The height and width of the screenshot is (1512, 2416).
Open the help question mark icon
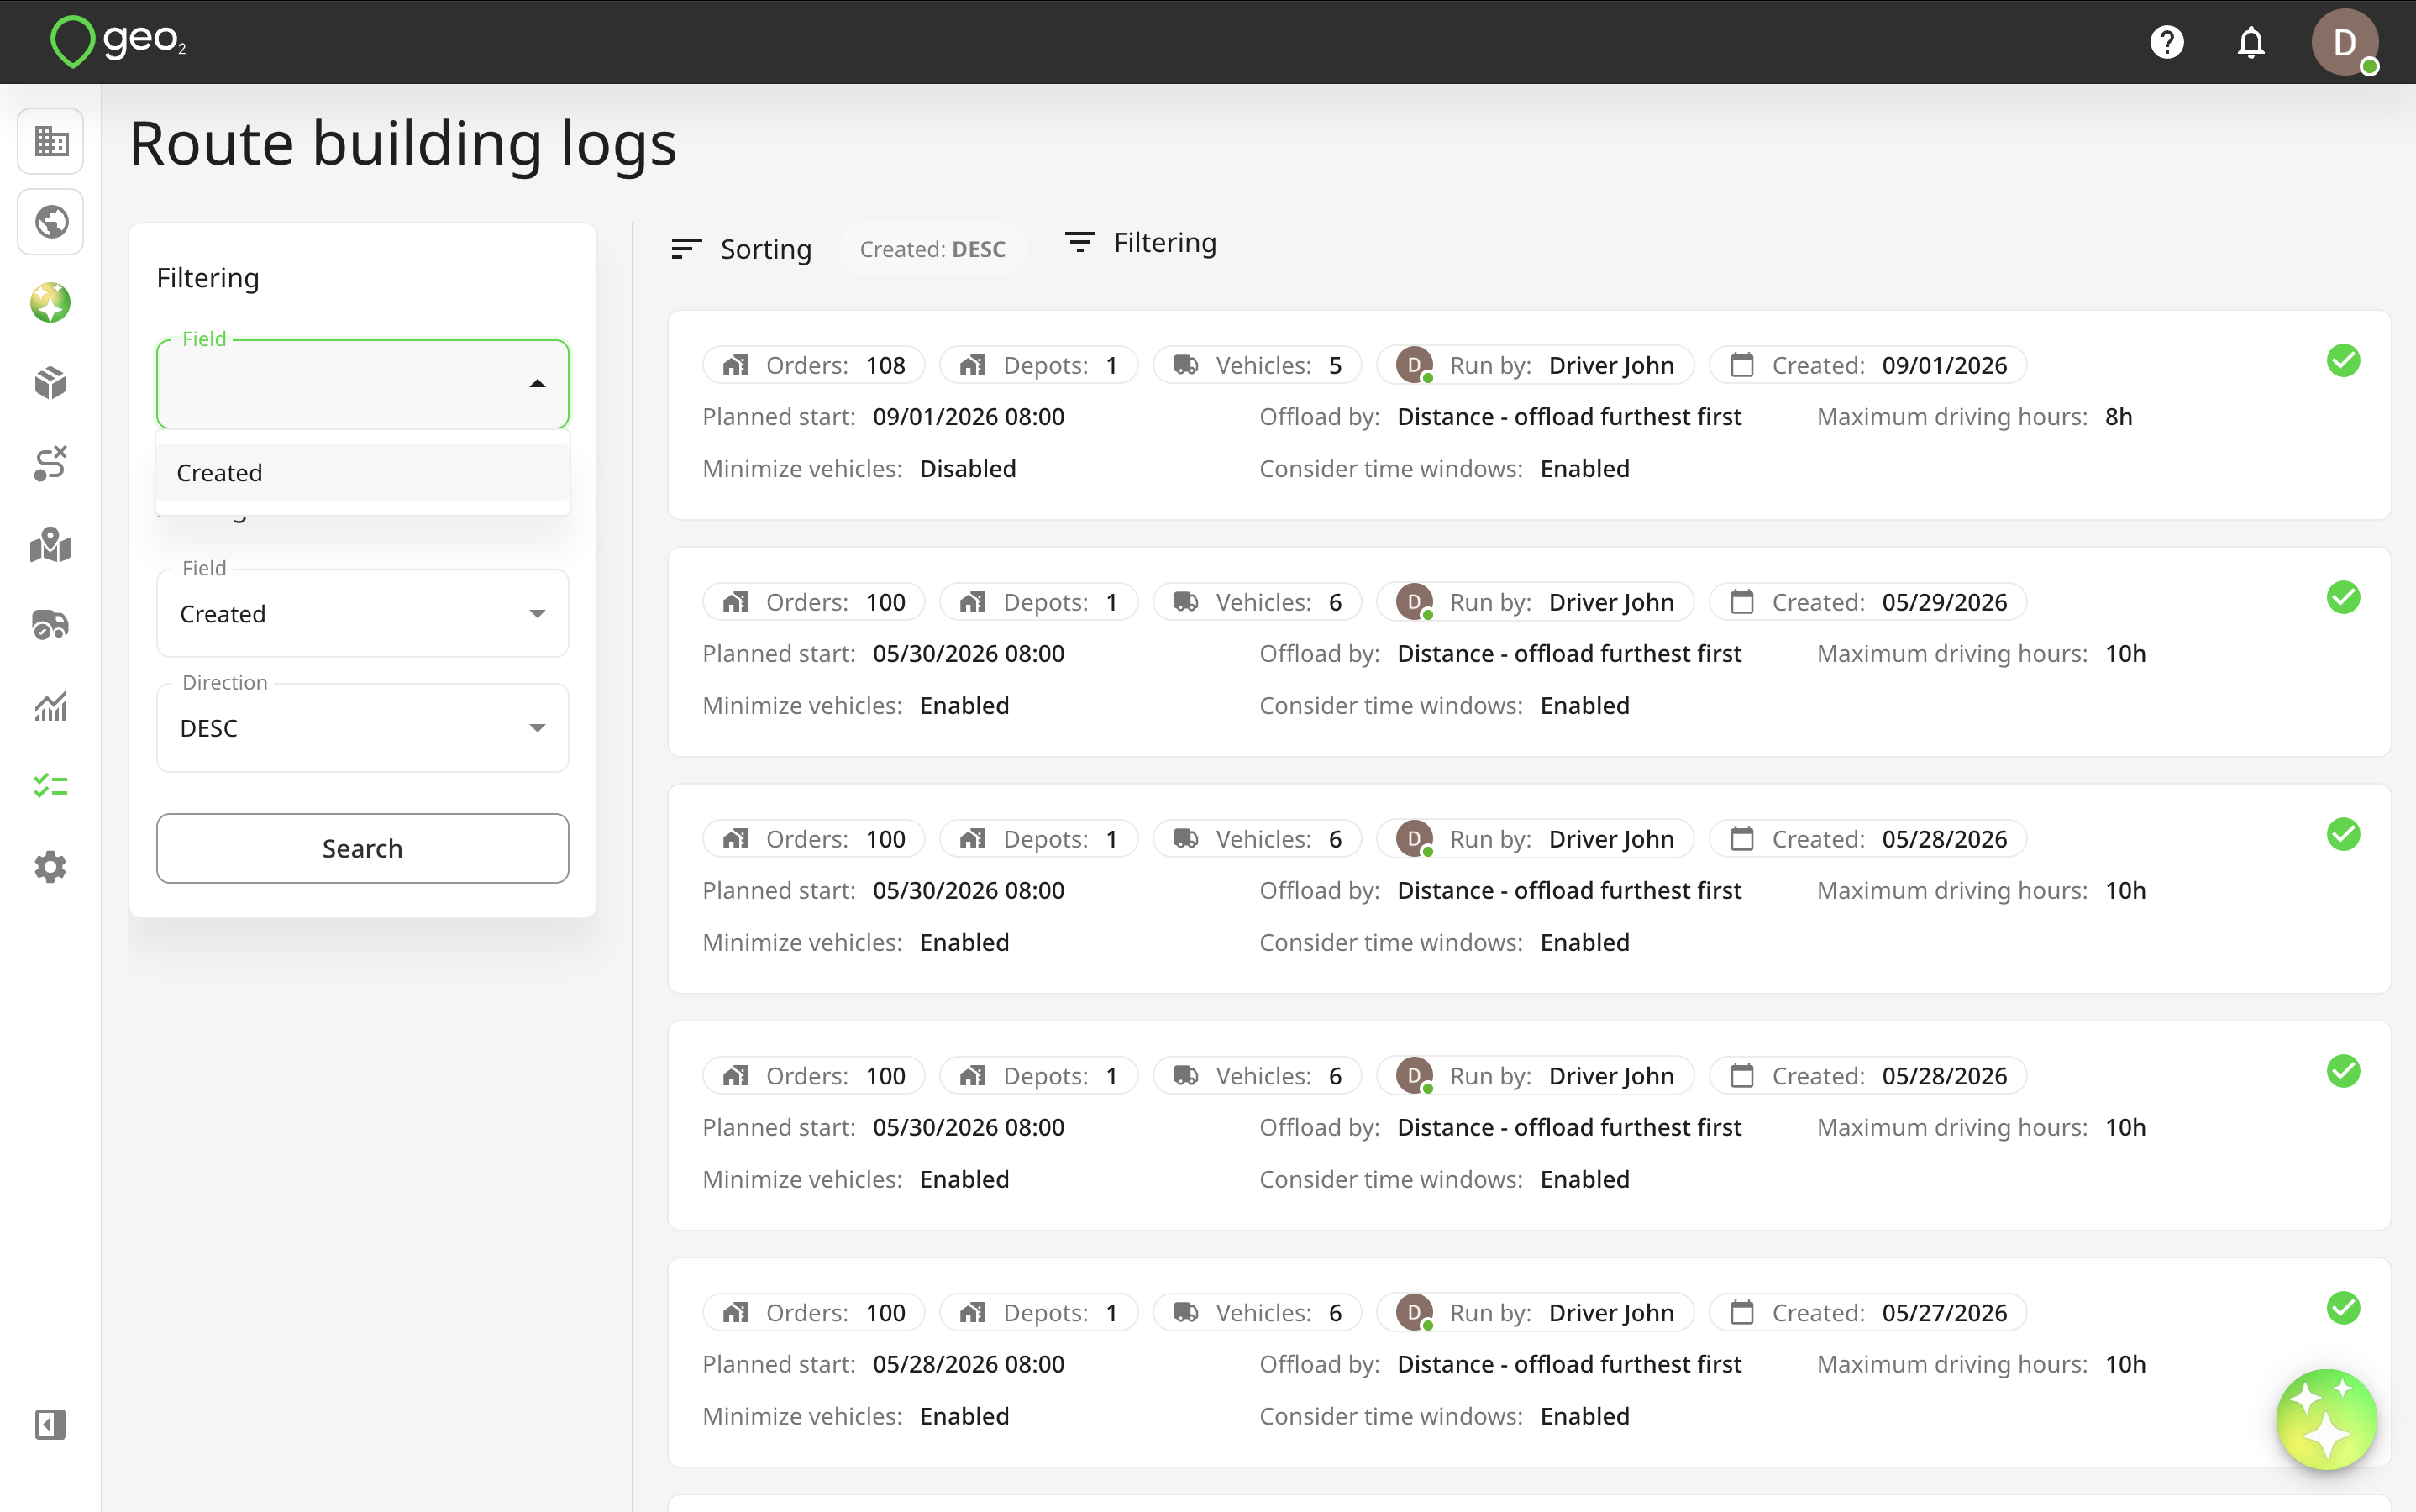[x=2166, y=42]
